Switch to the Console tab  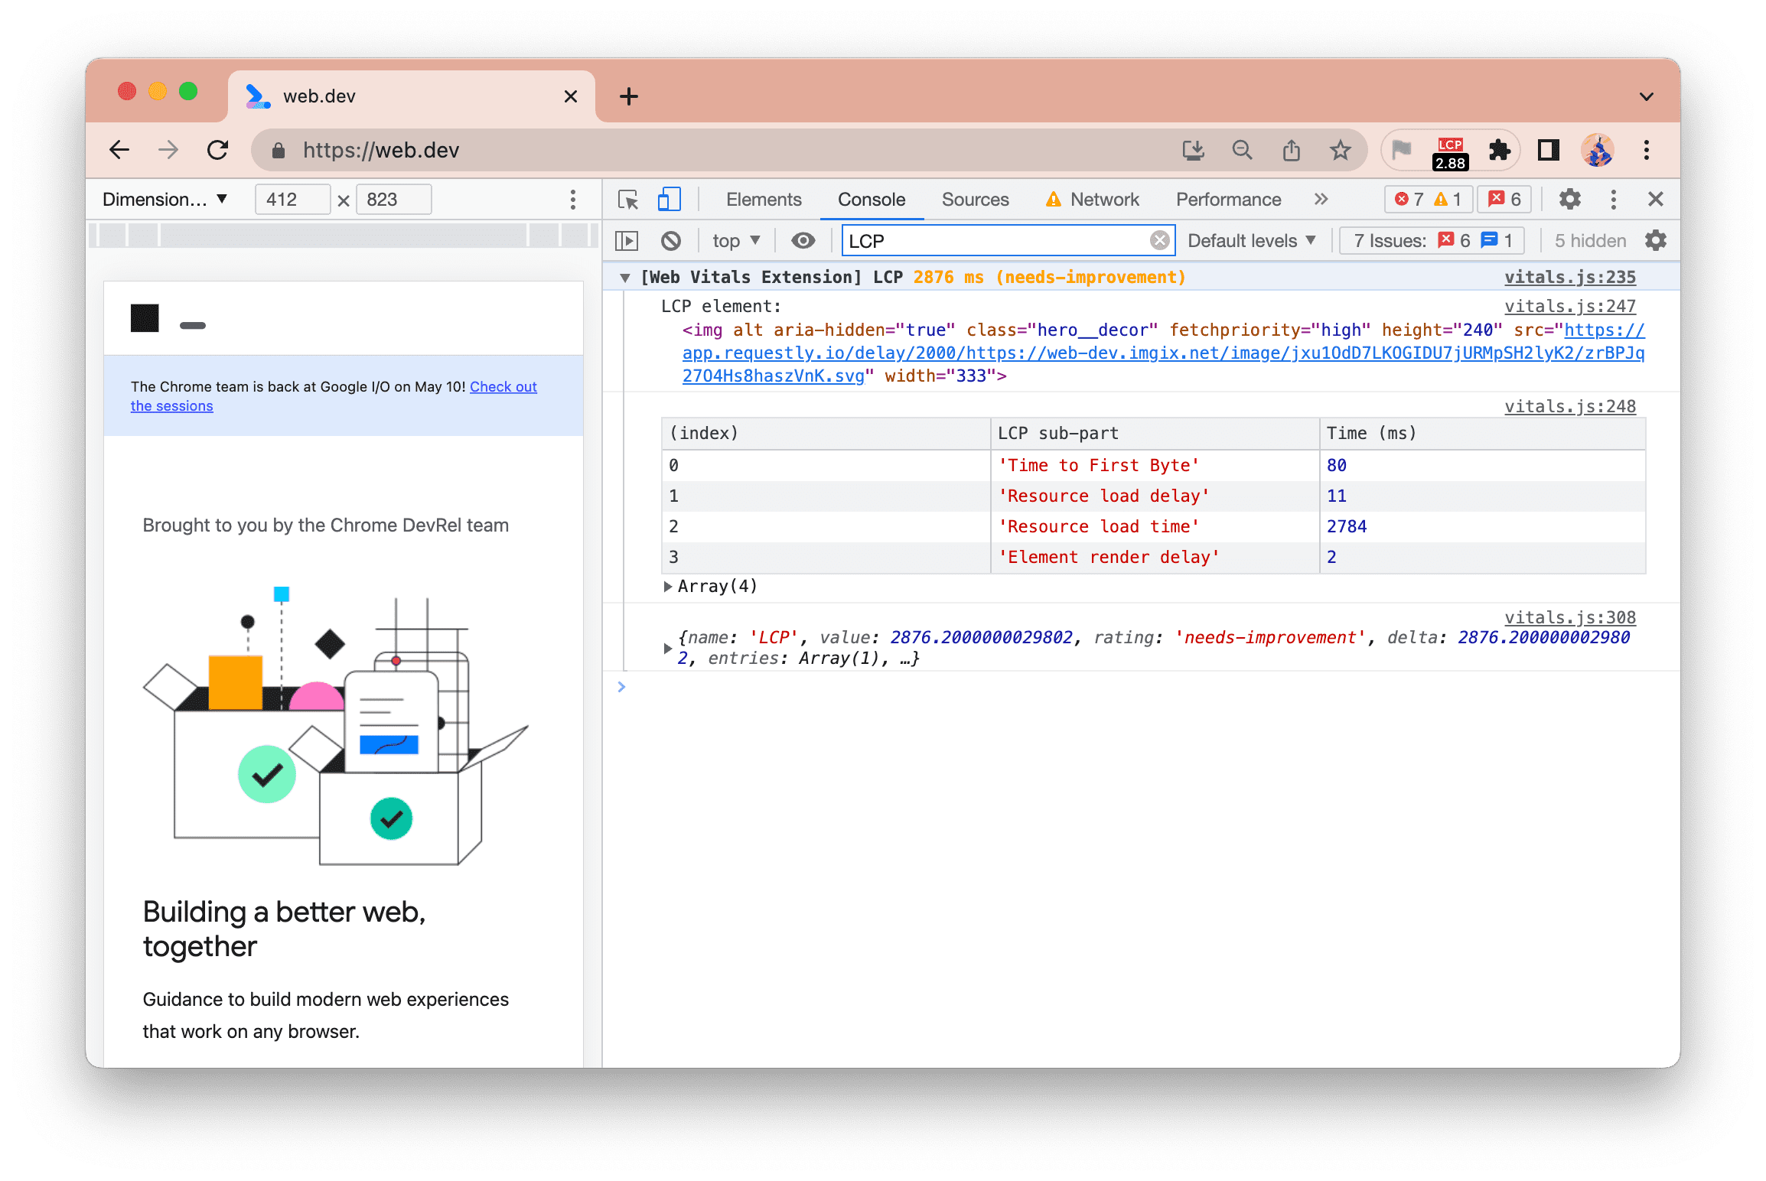(870, 199)
